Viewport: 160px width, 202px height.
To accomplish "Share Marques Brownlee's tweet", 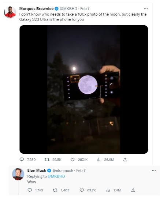I will [125, 160].
